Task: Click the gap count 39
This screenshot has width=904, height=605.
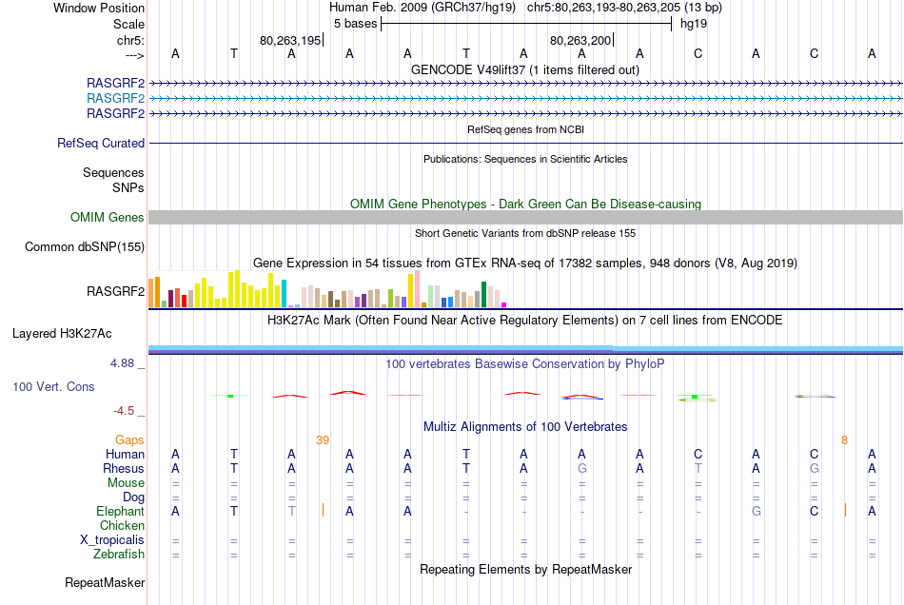Action: click(x=323, y=440)
